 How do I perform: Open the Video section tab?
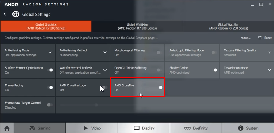(92, 128)
